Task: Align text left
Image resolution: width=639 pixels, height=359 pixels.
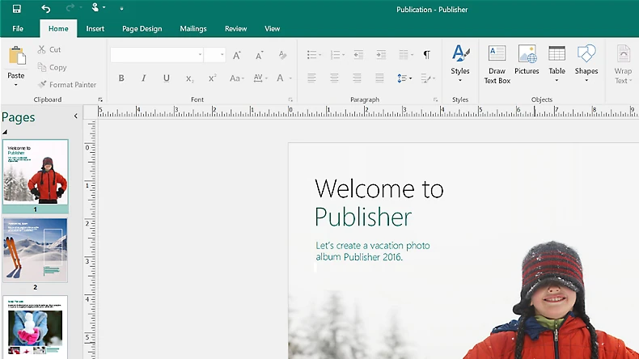Action: [x=311, y=78]
